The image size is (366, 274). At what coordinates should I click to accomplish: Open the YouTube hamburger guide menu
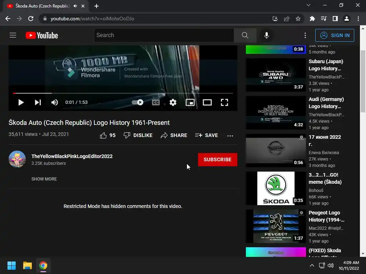(13, 35)
